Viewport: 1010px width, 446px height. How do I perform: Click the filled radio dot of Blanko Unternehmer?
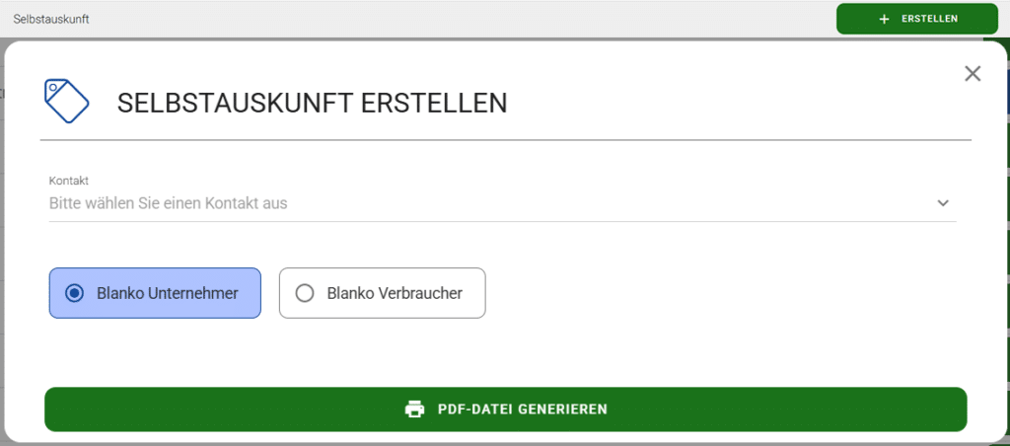point(75,293)
